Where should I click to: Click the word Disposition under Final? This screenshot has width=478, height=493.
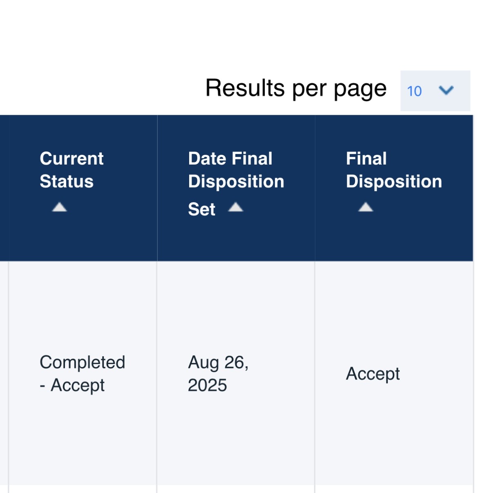pos(394,182)
